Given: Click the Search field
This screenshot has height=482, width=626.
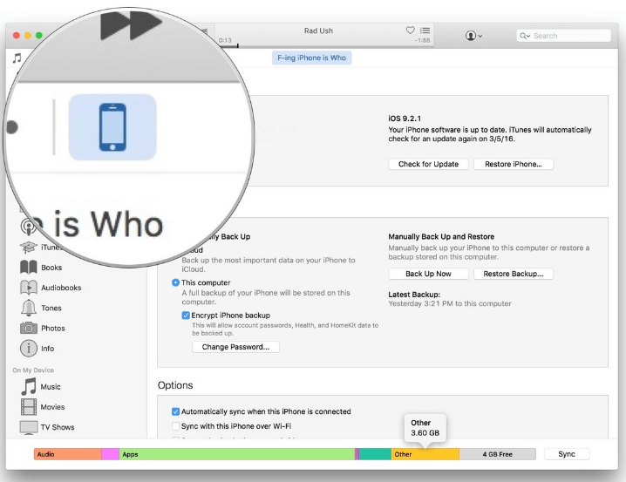Looking at the screenshot, I should click(x=563, y=36).
